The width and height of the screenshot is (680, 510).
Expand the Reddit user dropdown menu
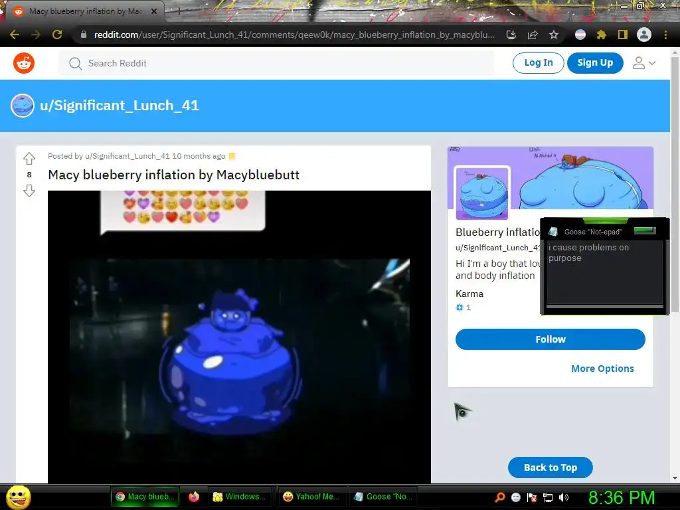point(644,63)
